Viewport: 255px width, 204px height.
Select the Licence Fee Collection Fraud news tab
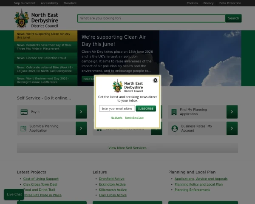pos(46,58)
